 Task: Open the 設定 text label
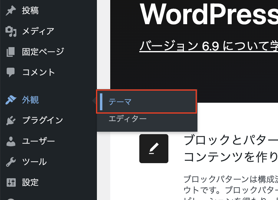(30, 182)
